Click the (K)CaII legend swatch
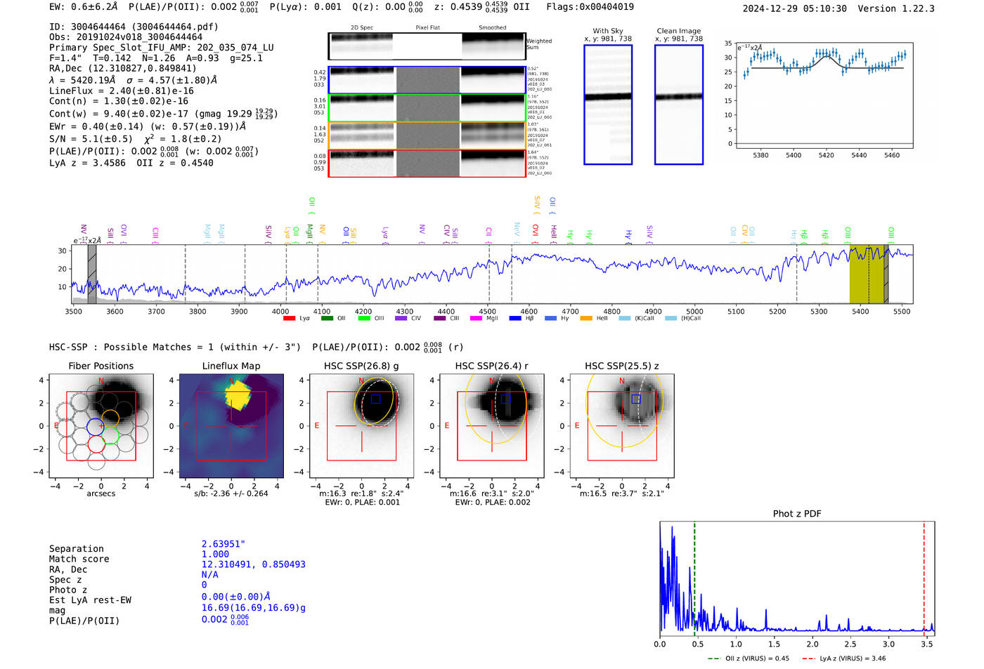This screenshot has height=669, width=984. coord(625,319)
